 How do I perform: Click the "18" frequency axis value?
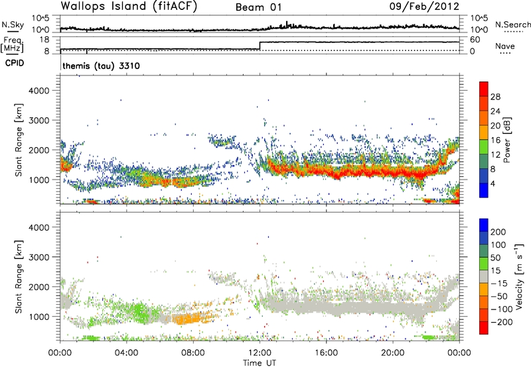[44, 40]
